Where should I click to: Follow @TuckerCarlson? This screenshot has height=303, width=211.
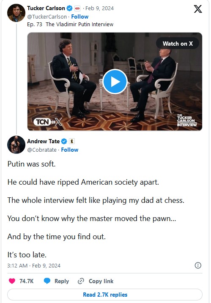[x=79, y=17]
